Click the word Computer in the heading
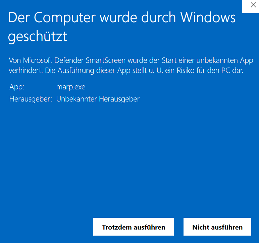The height and width of the screenshot is (243, 259). (65, 18)
